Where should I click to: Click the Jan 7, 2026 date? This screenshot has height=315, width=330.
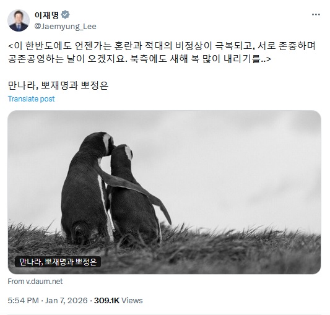coord(66,300)
